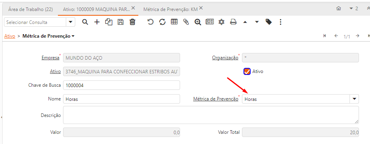
Task: Undo changes with the undo arrow
Action: tap(150, 22)
